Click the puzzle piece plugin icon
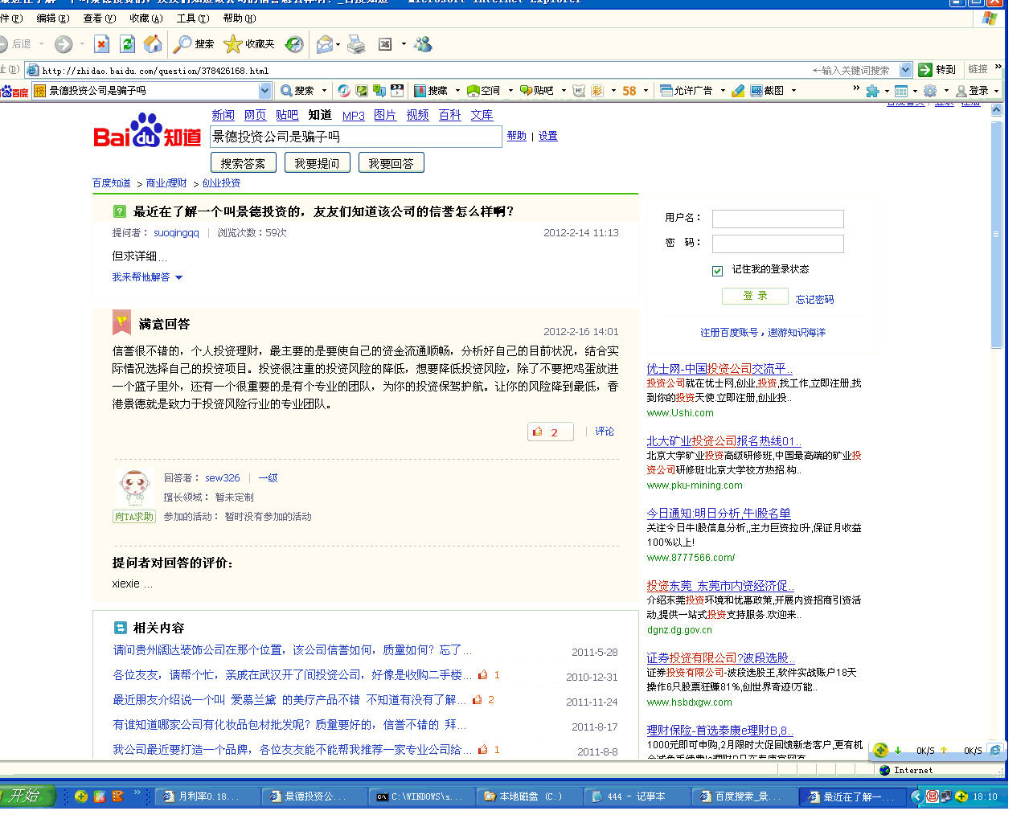 click(872, 91)
